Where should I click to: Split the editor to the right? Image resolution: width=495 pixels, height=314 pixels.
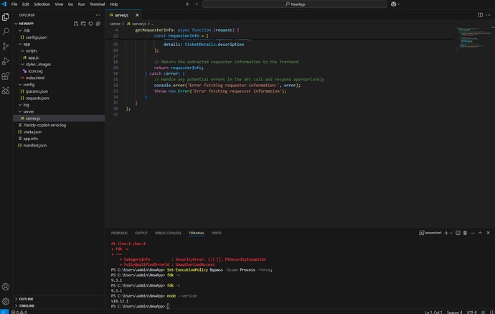tap(480, 15)
